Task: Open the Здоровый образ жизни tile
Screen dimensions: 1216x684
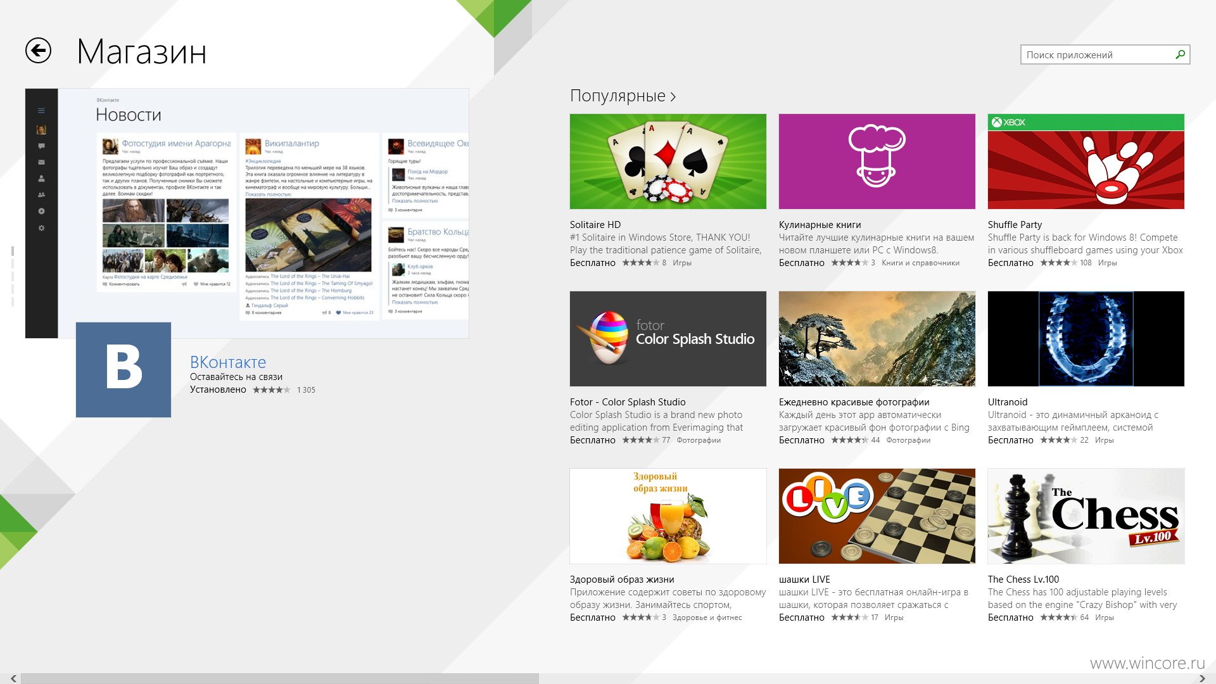Action: point(668,516)
